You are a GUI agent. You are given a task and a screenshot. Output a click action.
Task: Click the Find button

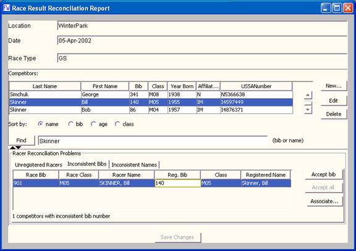point(22,141)
